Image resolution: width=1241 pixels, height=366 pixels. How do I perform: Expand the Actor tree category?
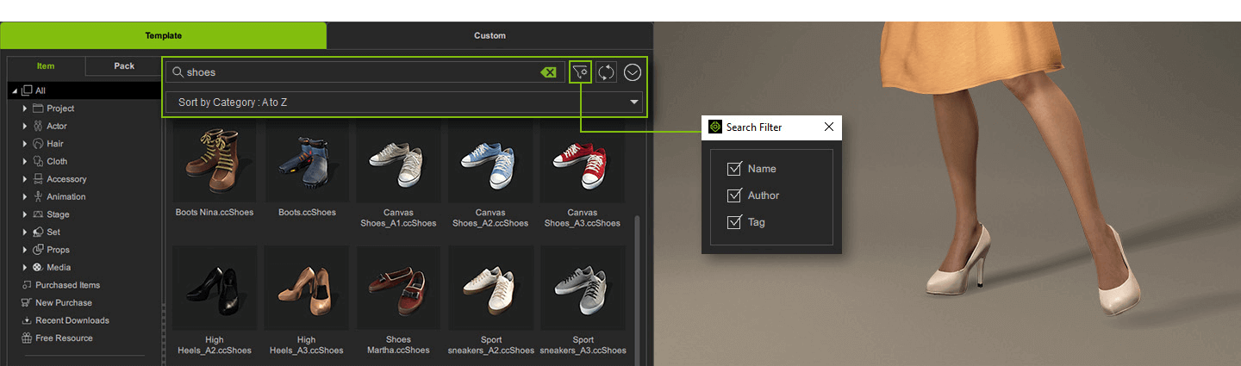click(25, 127)
